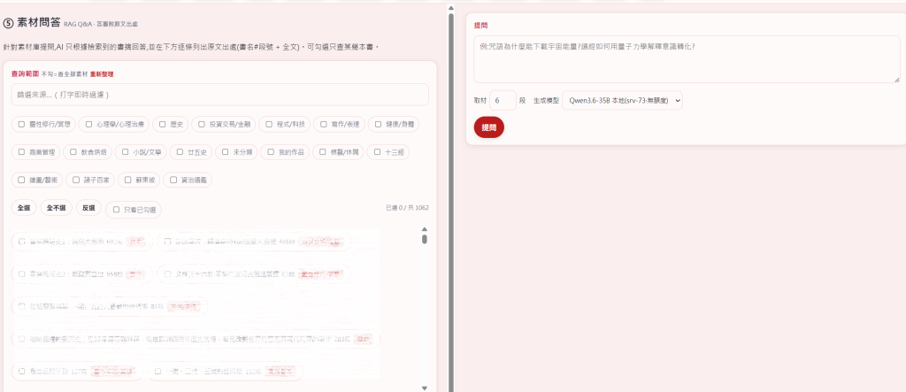
Task: Click the 全選 button
Action: (x=24, y=208)
